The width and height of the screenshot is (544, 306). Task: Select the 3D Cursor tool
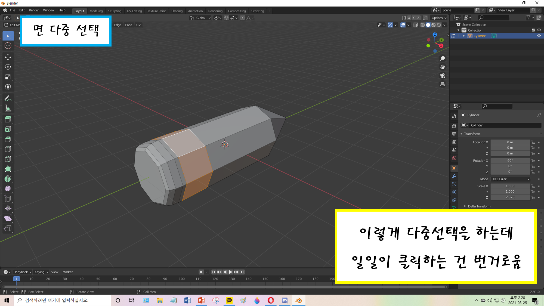click(x=8, y=46)
